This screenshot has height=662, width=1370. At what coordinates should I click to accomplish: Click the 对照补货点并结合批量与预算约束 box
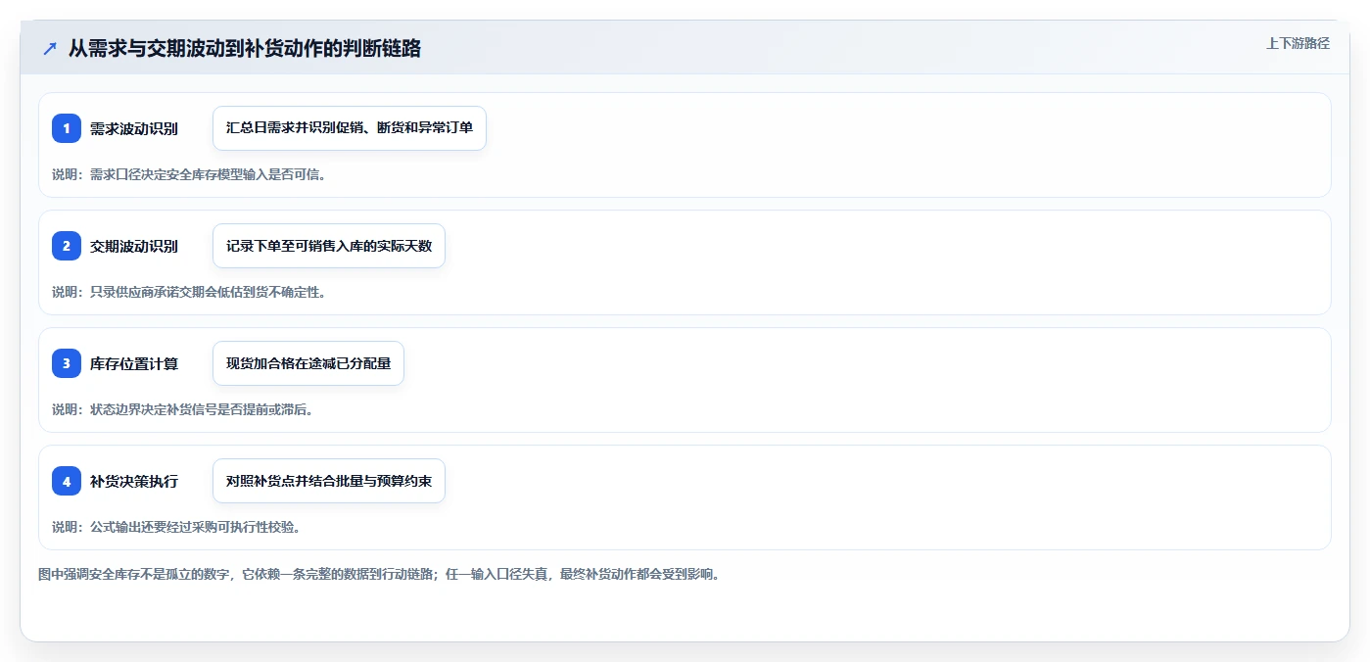329,481
